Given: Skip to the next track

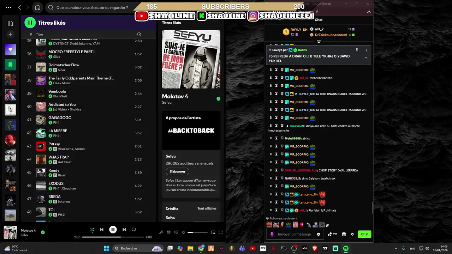Looking at the screenshot, I should point(124,230).
